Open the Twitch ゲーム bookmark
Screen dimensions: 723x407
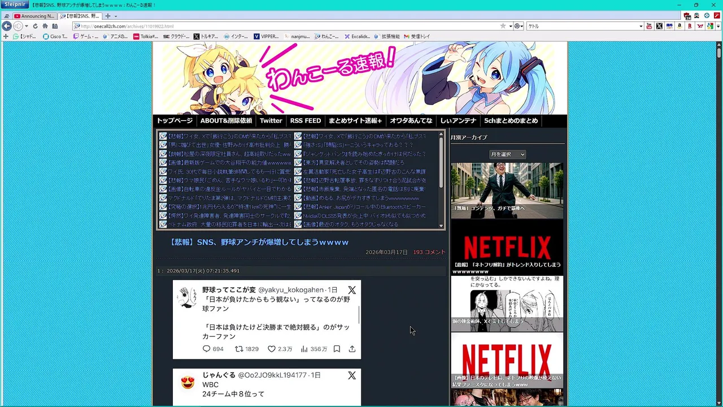pyautogui.click(x=85, y=36)
